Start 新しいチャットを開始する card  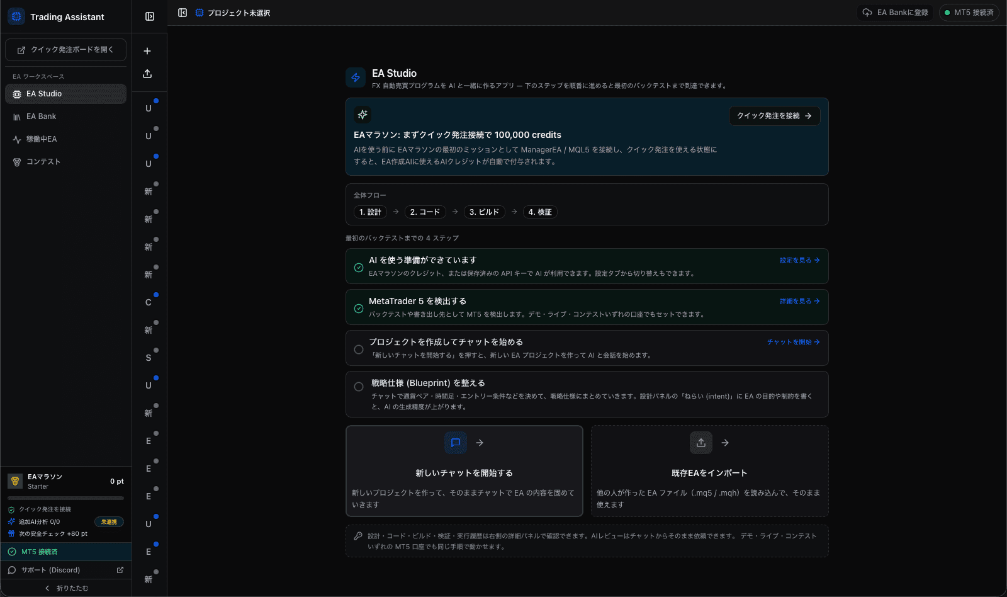[x=464, y=471]
